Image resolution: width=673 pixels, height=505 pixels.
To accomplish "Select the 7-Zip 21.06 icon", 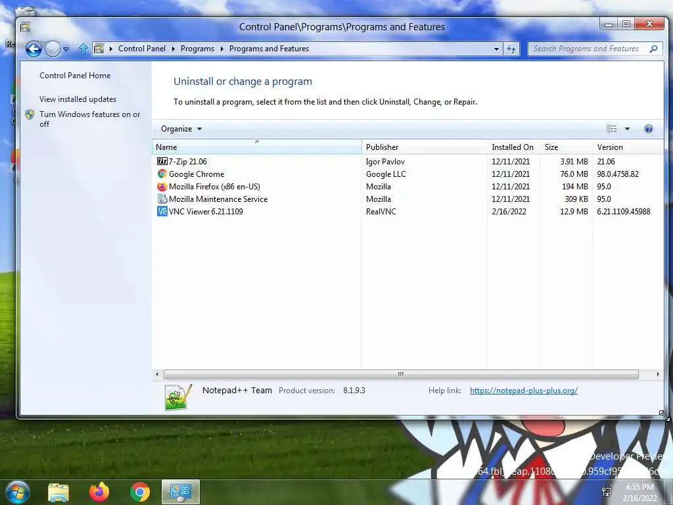I will coord(162,162).
